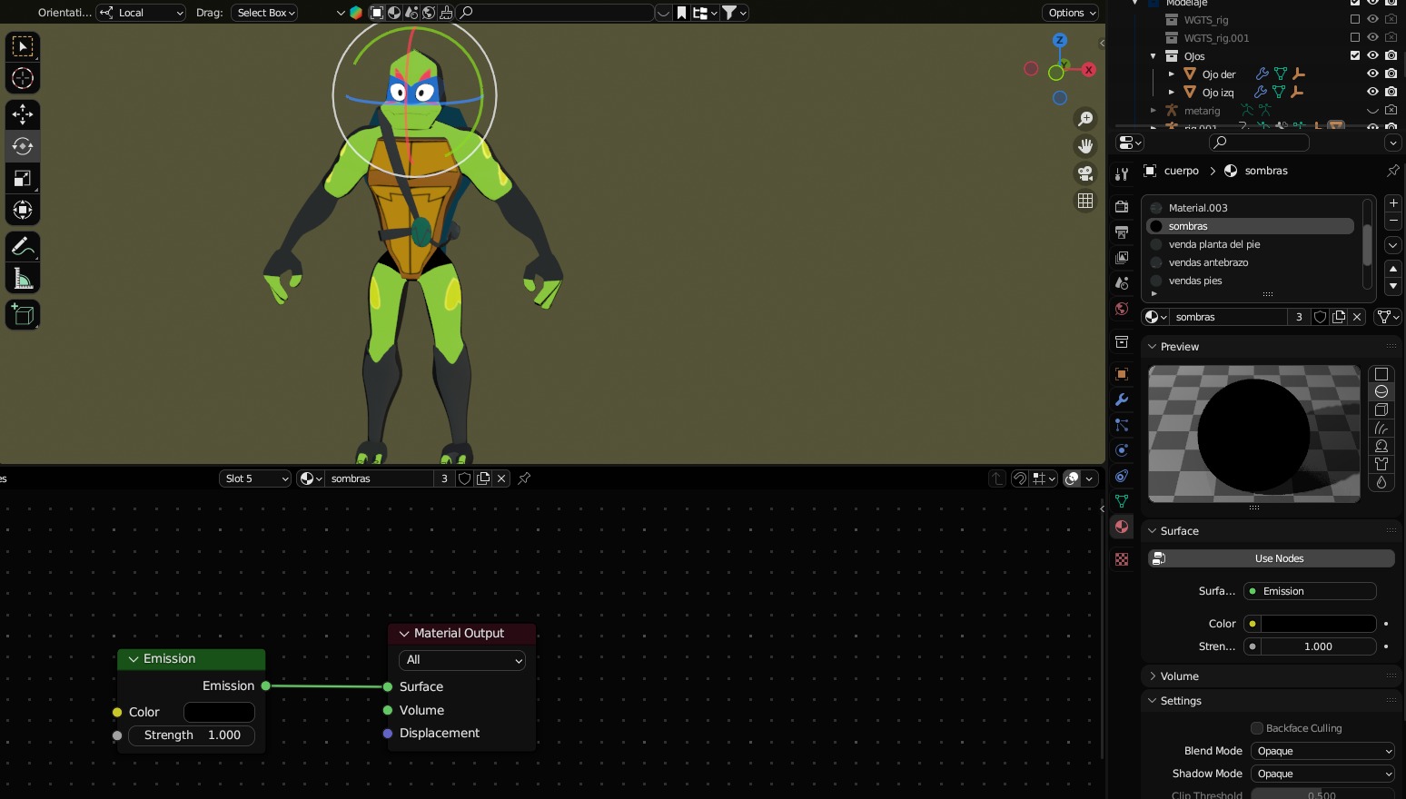The width and height of the screenshot is (1406, 799).
Task: Click the viewport zoom magnifier gizmo
Action: click(1085, 119)
